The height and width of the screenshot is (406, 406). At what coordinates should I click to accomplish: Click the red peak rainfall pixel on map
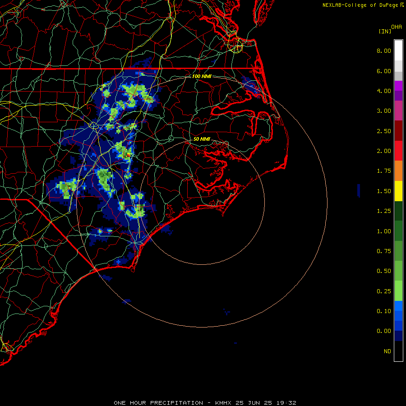(128, 155)
